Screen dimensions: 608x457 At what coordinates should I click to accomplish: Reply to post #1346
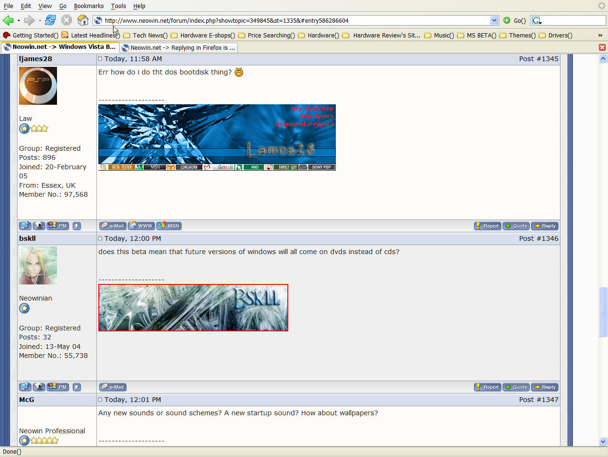[545, 387]
